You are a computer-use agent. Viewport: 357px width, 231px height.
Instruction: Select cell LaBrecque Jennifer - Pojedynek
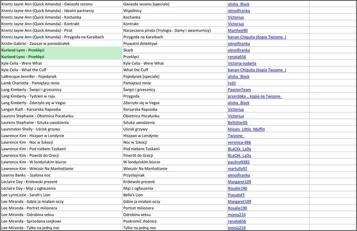[61, 77]
